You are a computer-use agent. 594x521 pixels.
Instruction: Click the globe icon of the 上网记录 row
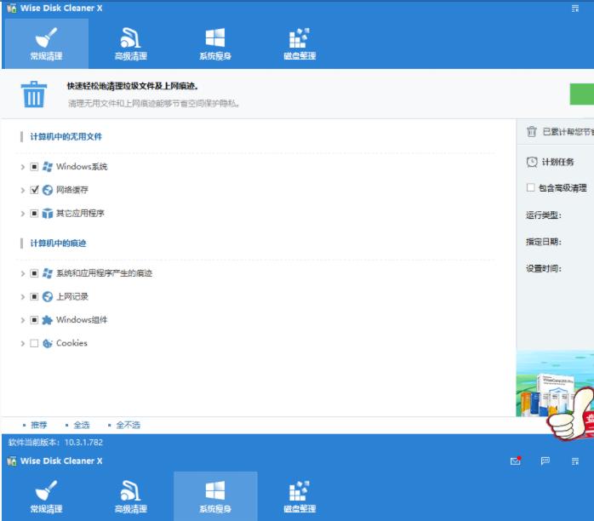[x=48, y=297]
